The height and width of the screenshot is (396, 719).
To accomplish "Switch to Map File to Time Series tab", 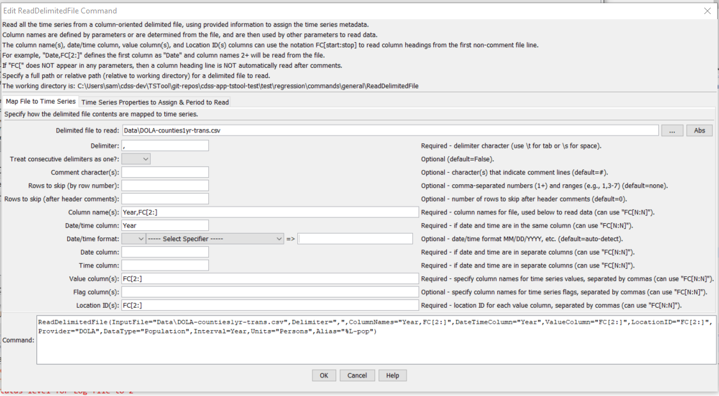I will click(41, 102).
